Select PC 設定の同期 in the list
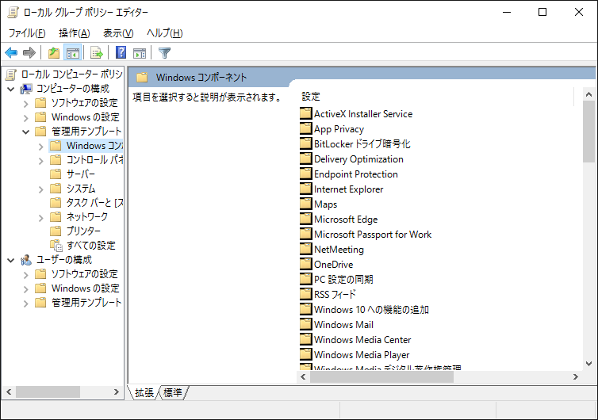598x420 pixels. 343,279
